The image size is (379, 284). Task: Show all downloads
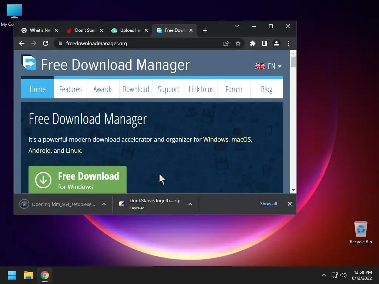[269, 204]
